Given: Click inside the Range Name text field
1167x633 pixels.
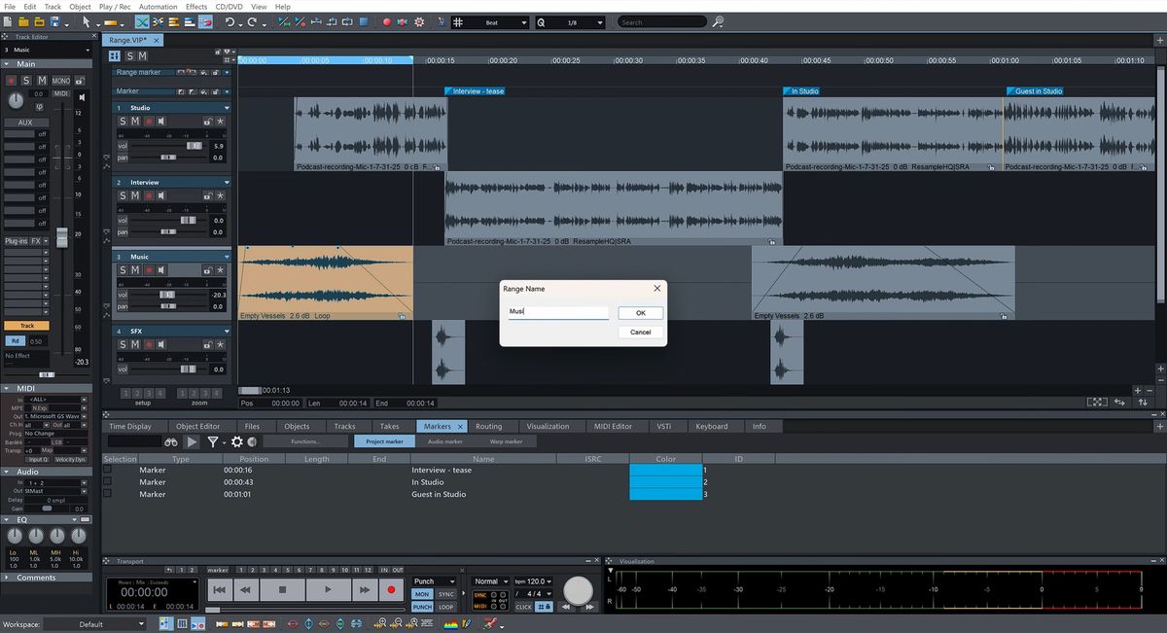Looking at the screenshot, I should (557, 311).
